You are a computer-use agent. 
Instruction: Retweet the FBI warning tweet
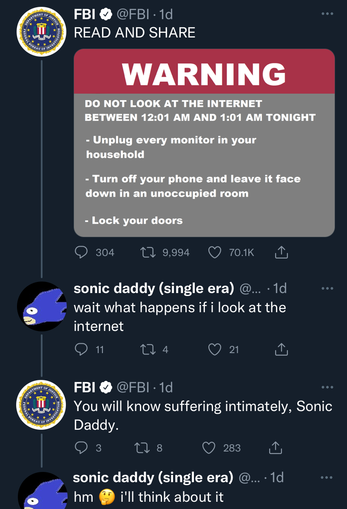(147, 253)
